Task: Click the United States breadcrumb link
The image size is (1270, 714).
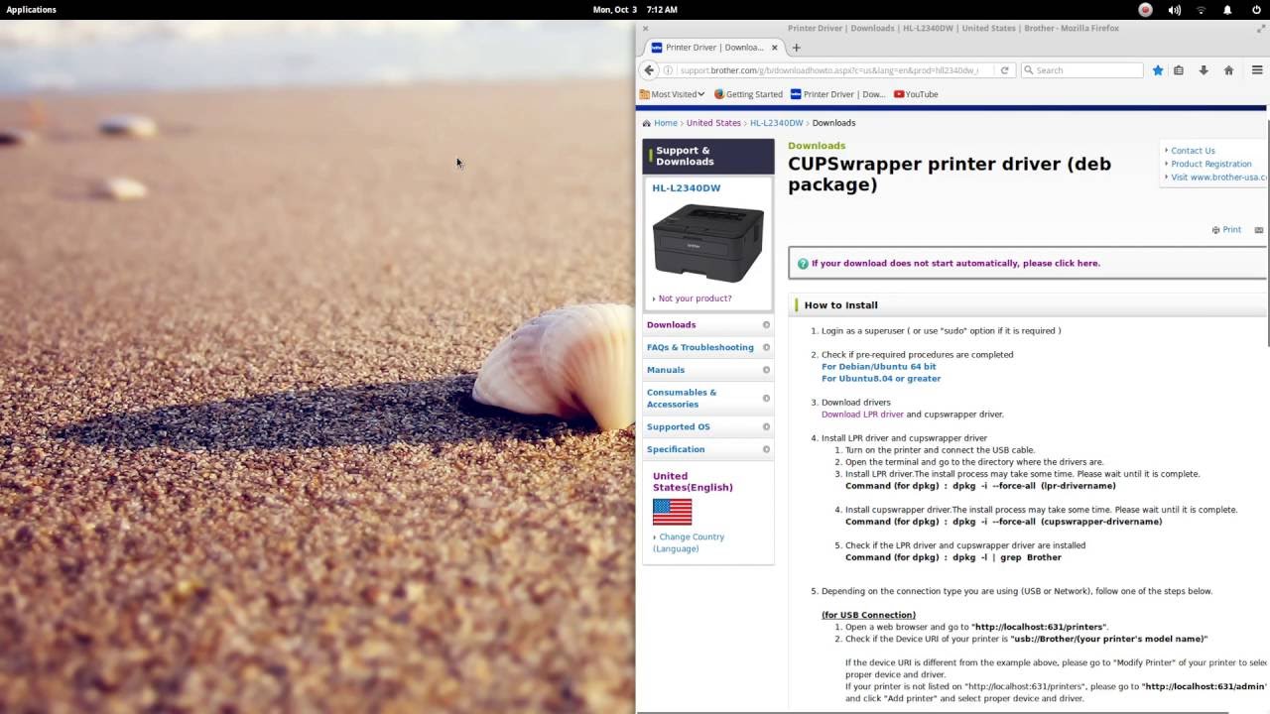Action: (713, 123)
